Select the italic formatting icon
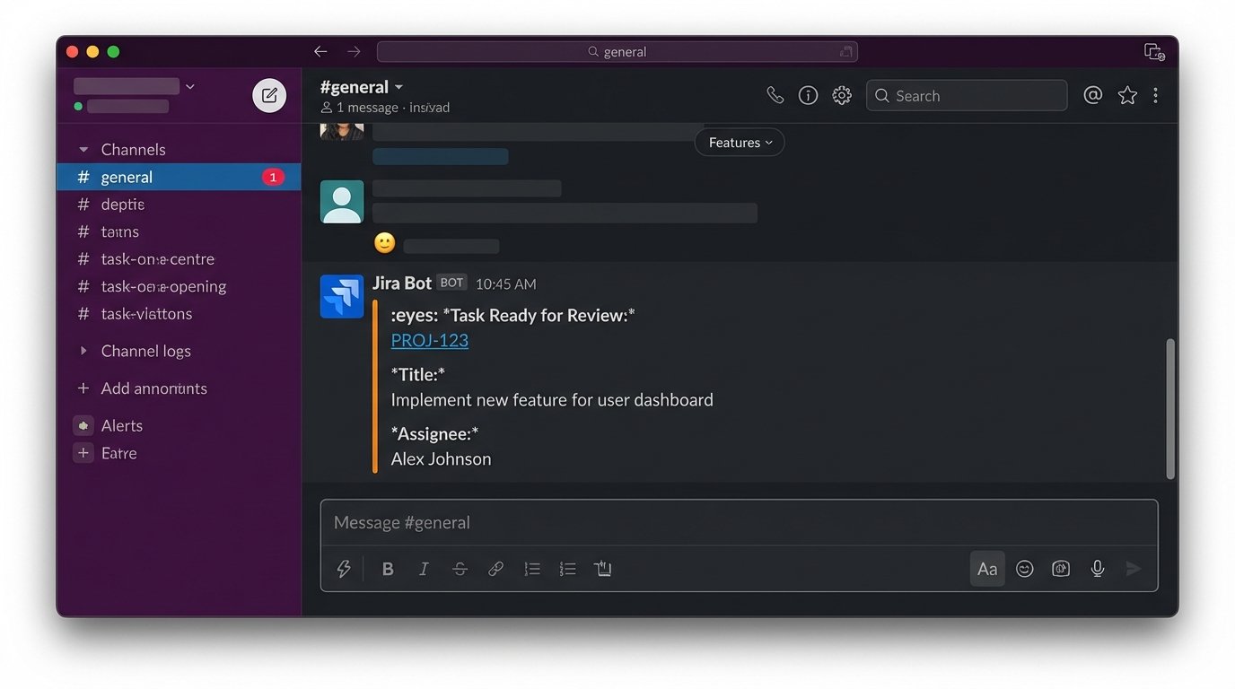 click(x=423, y=568)
